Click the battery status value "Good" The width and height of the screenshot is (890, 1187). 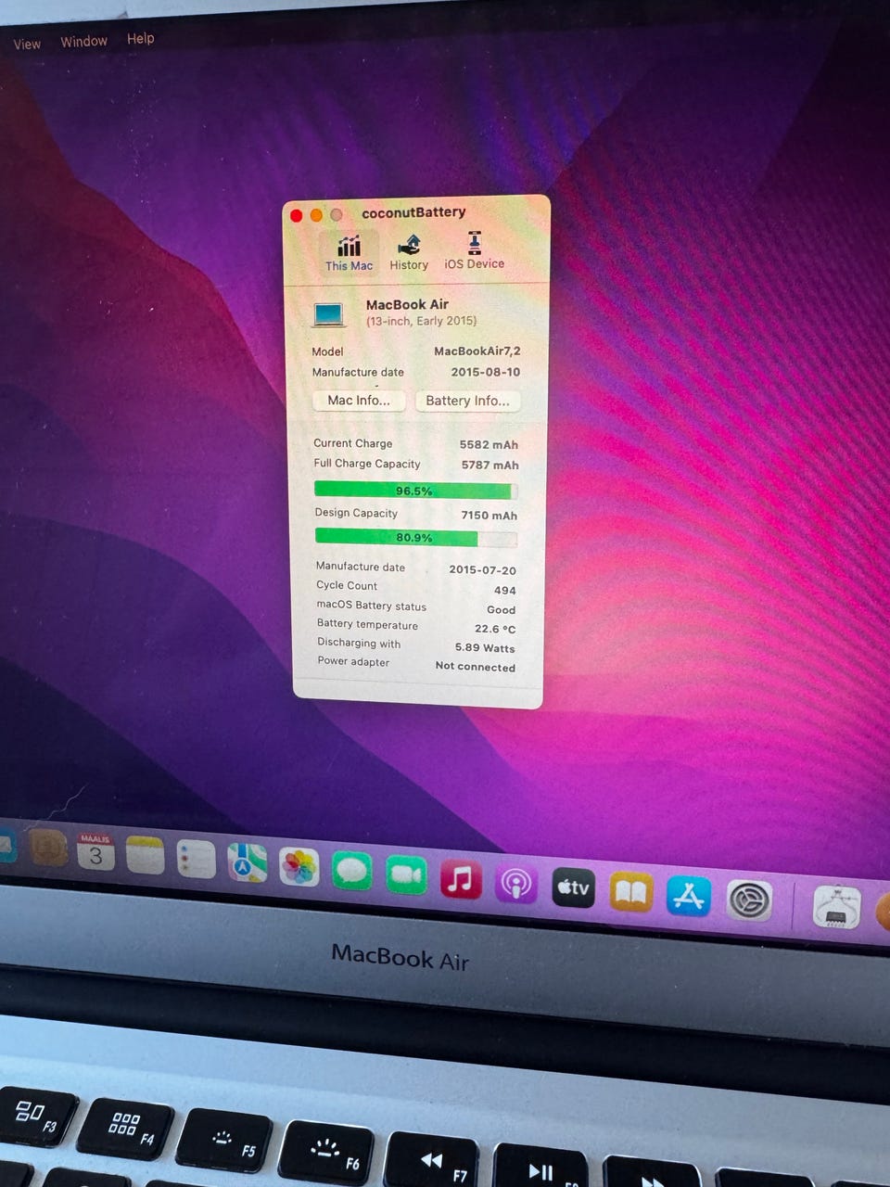(501, 610)
